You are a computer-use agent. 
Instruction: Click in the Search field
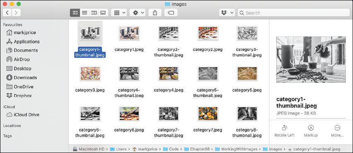(x=294, y=13)
